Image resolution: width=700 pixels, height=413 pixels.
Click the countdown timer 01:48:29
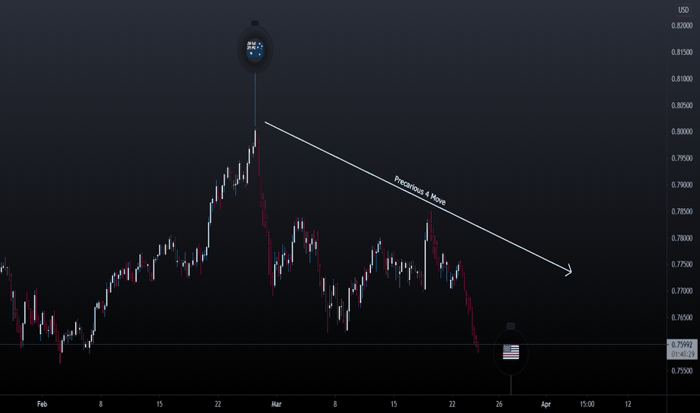pyautogui.click(x=683, y=354)
